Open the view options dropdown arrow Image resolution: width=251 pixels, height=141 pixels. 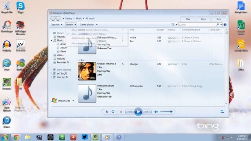176,25
